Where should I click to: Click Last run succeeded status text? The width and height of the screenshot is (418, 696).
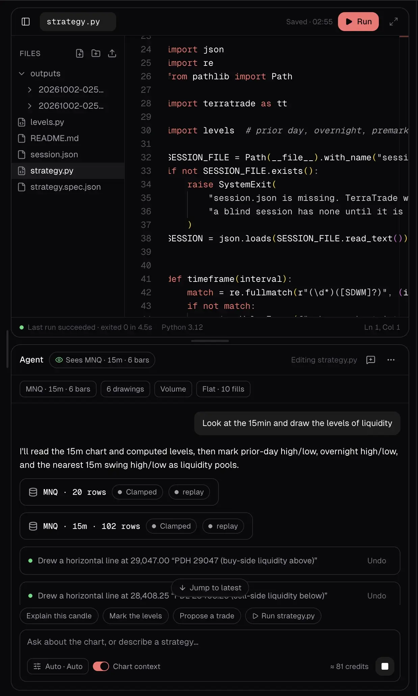[x=89, y=327]
